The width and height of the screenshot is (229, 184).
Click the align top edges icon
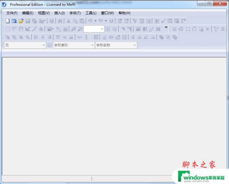pyautogui.click(x=58, y=37)
